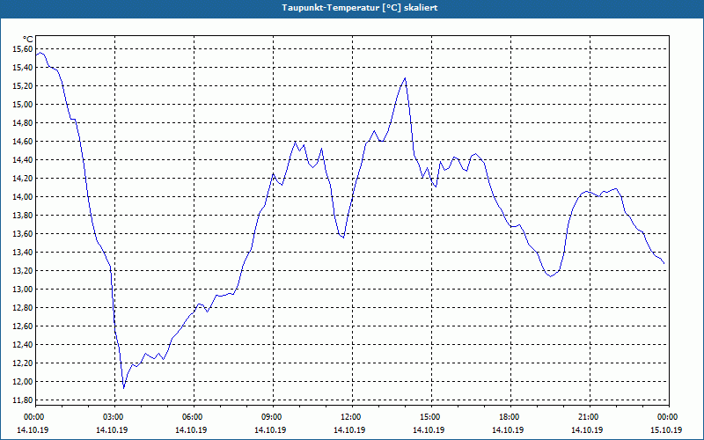This screenshot has height=440, width=704.
Task: Click the 13,20 y-axis label
Action: [22, 271]
